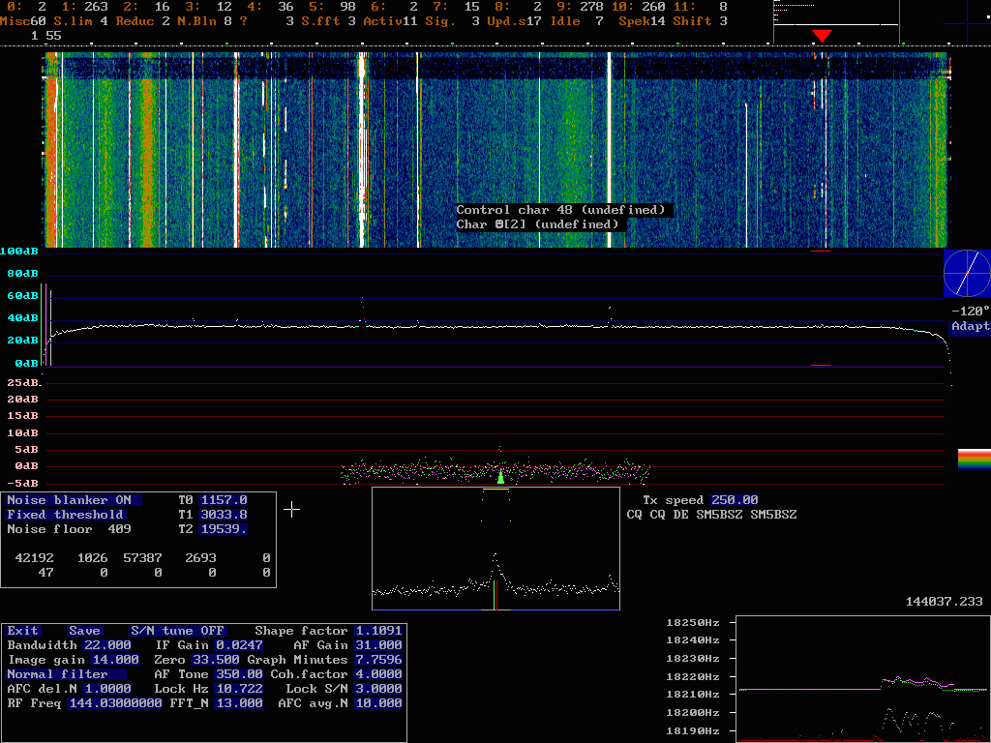The width and height of the screenshot is (991, 743).
Task: Click the 18190Hz axis label
Action: coord(693,731)
